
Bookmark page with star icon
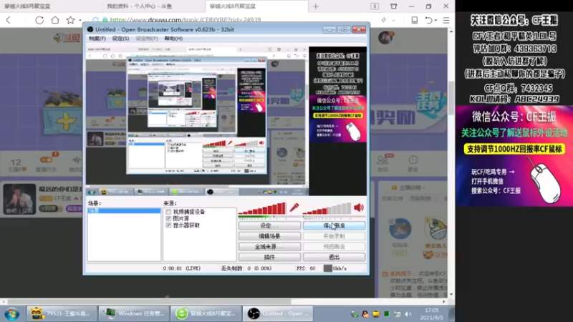click(x=70, y=20)
